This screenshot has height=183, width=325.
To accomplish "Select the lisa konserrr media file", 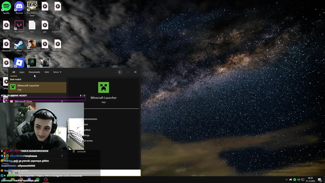I will pos(58,46).
